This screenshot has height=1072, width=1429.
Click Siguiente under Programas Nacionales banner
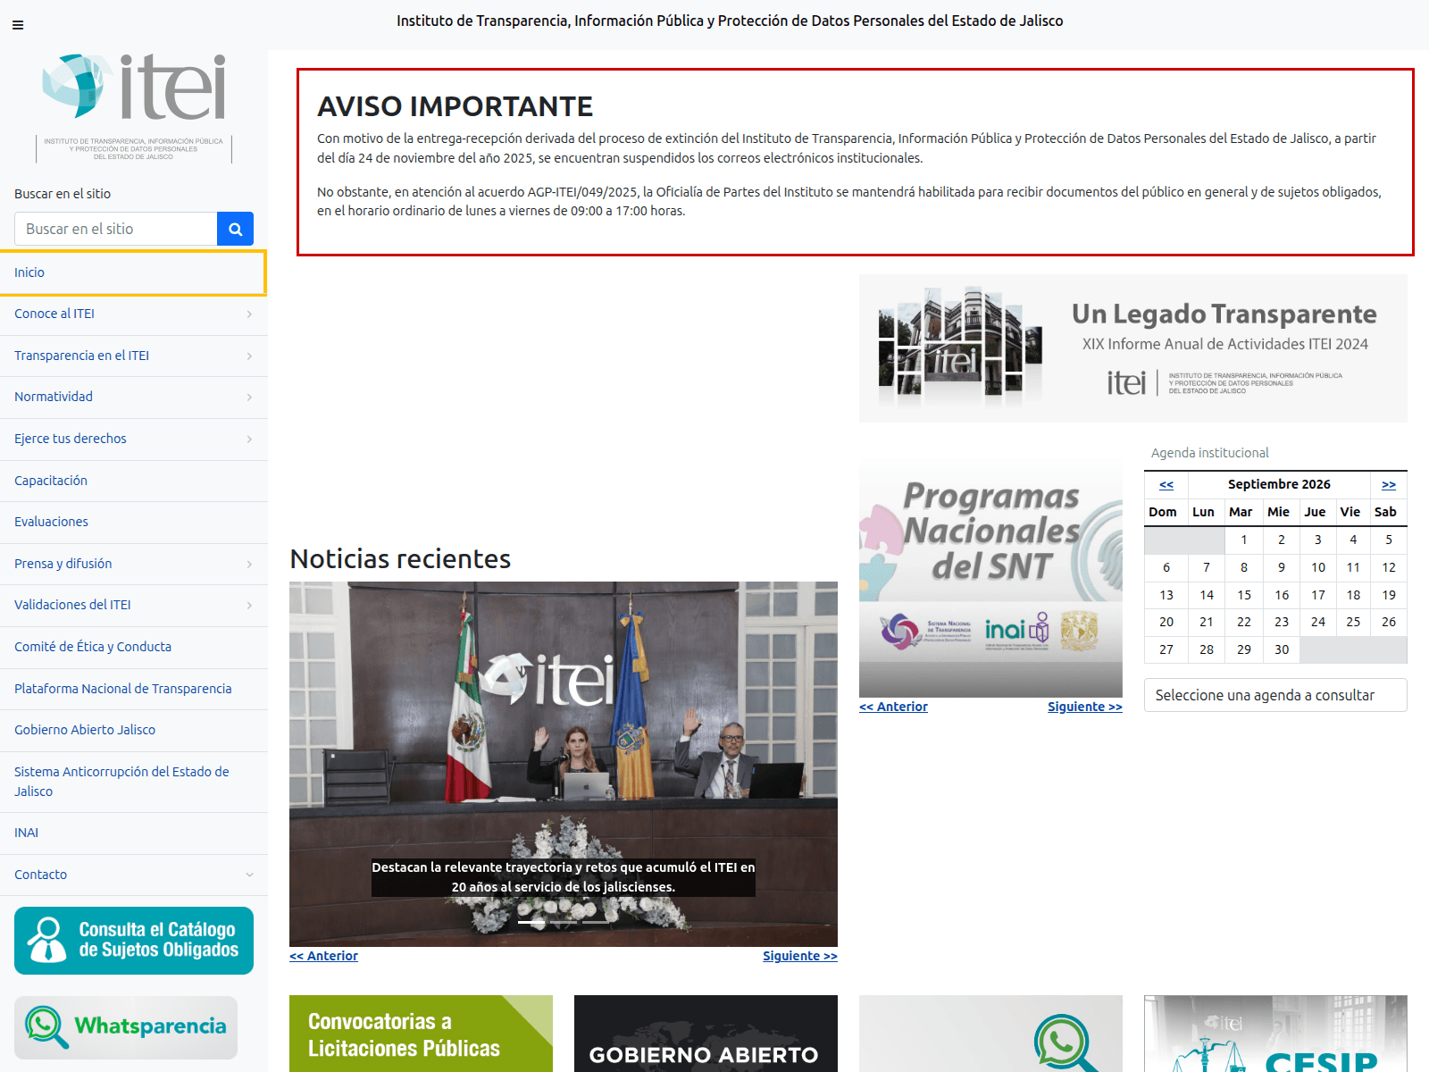[x=1085, y=707]
